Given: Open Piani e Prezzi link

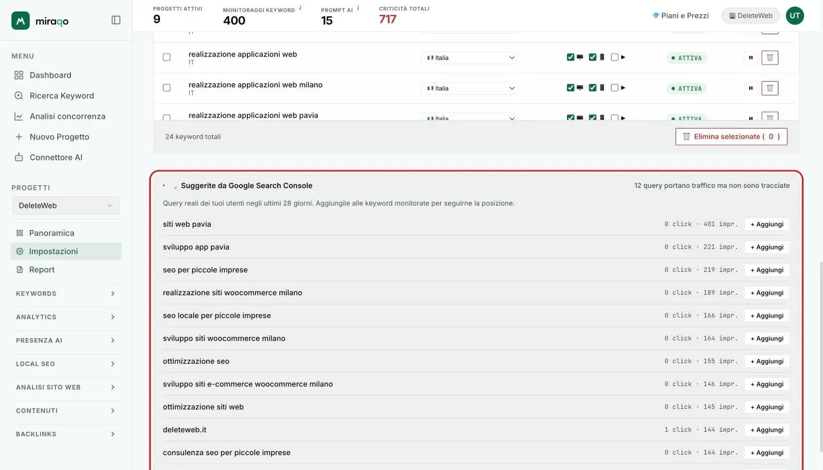Looking at the screenshot, I should tap(680, 16).
